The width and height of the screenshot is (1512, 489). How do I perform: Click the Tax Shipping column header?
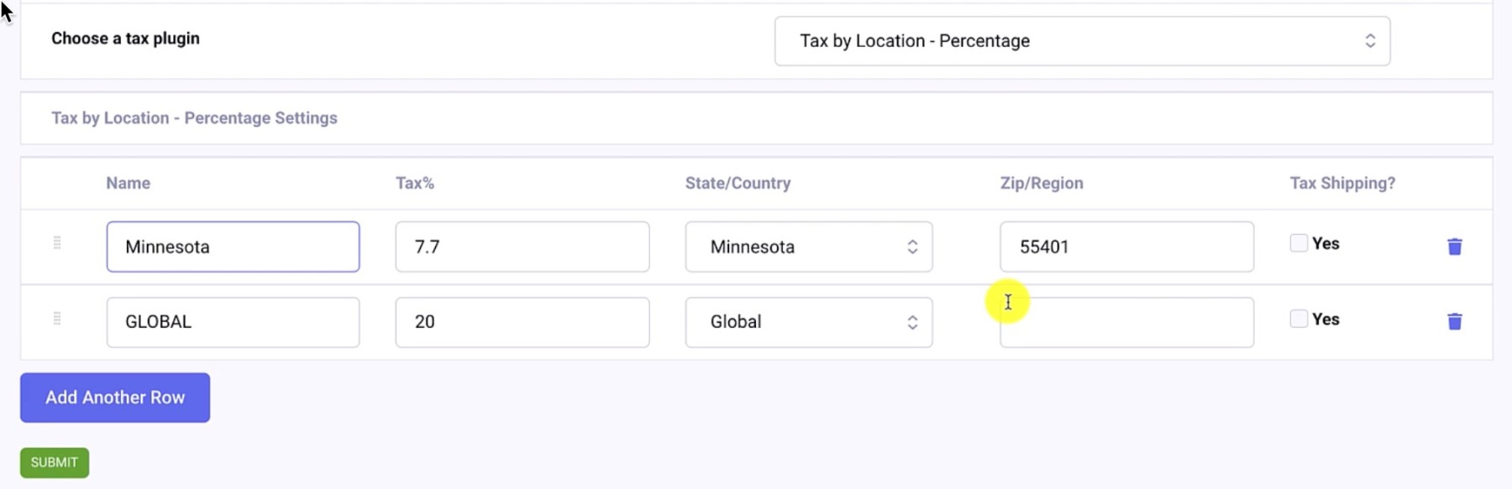point(1341,183)
